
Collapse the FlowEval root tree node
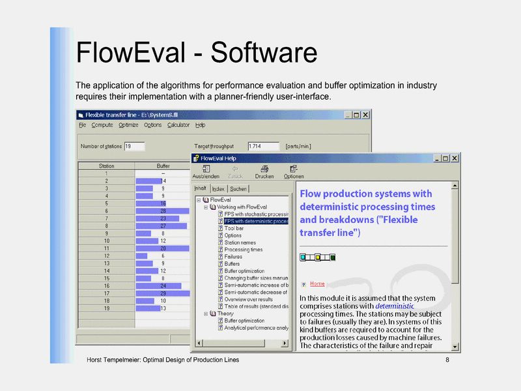(x=198, y=199)
